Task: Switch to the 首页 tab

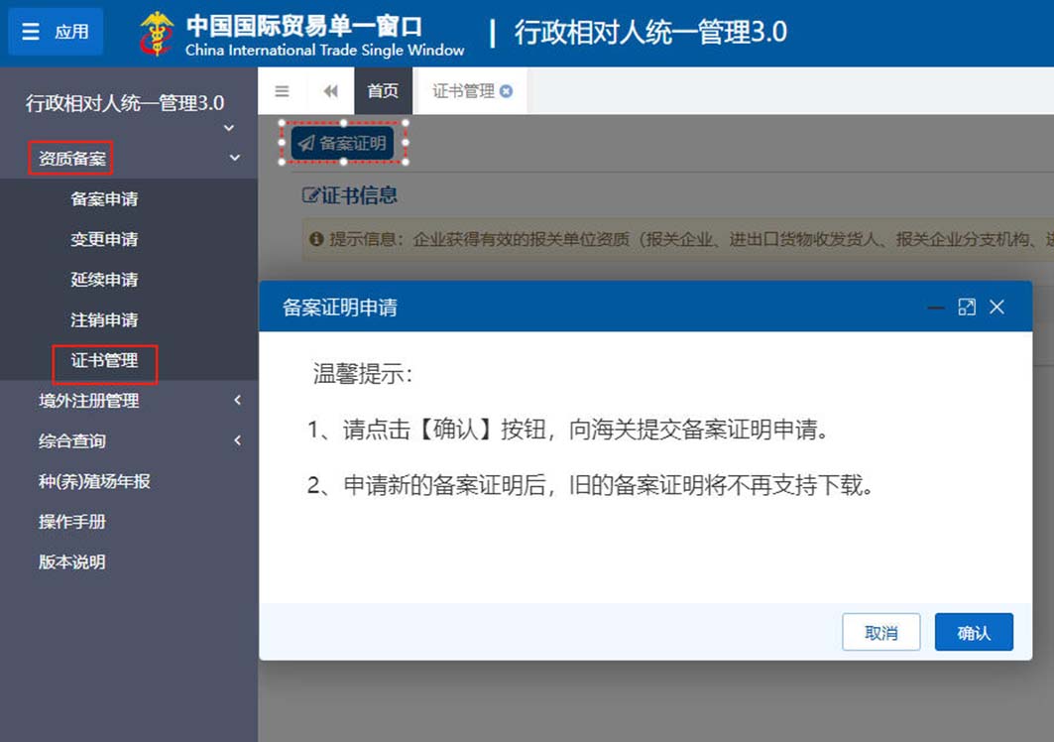Action: (x=383, y=91)
